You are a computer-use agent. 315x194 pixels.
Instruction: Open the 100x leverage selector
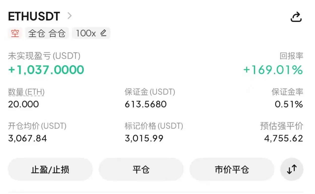pyautogui.click(x=86, y=33)
